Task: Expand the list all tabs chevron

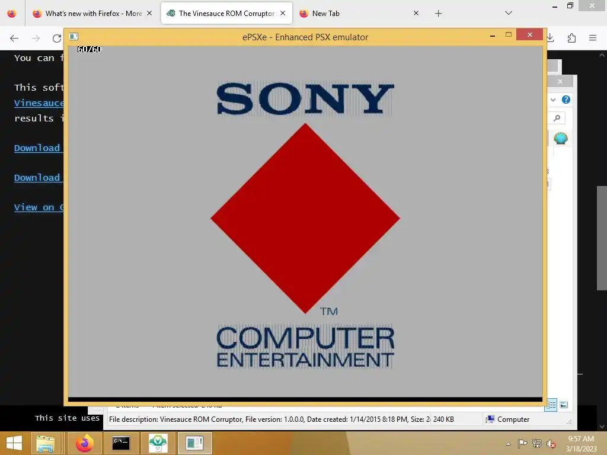Action: tap(509, 13)
